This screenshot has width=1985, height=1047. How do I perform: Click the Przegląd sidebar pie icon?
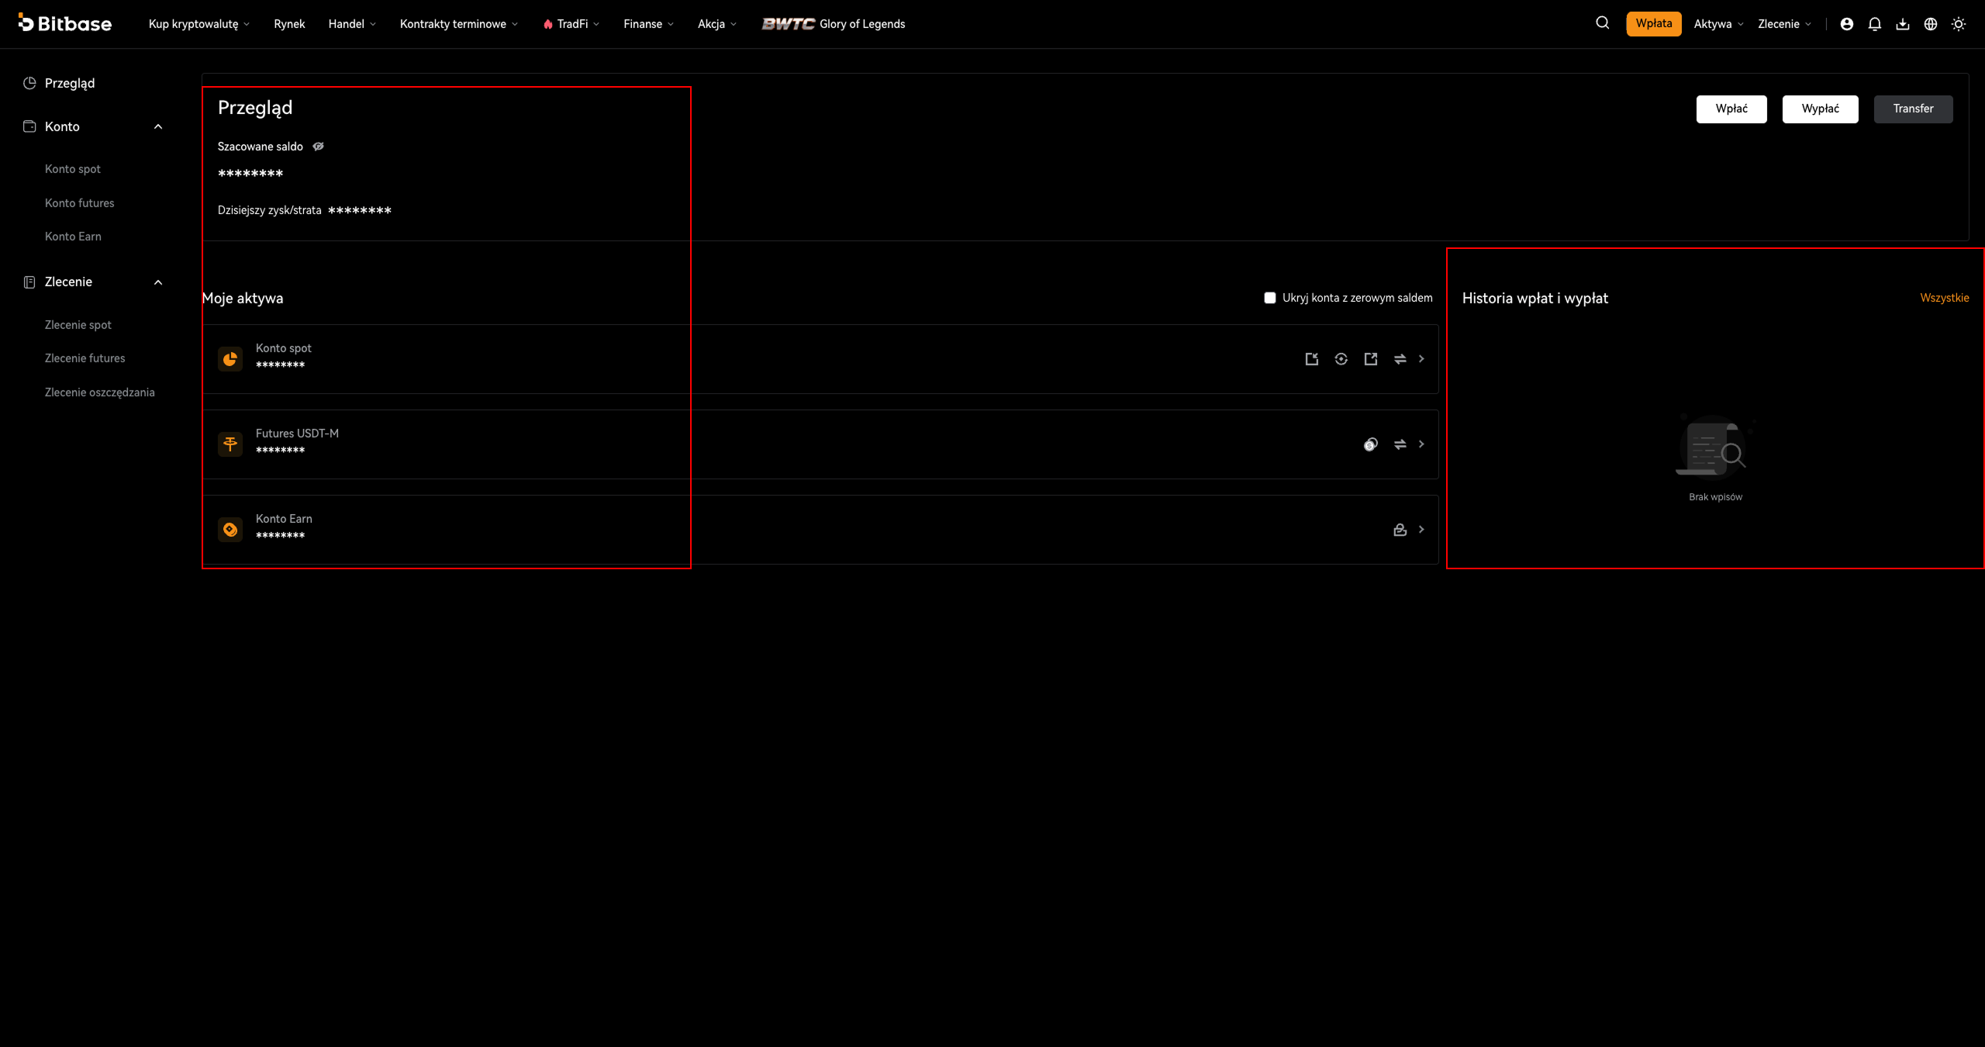29,83
